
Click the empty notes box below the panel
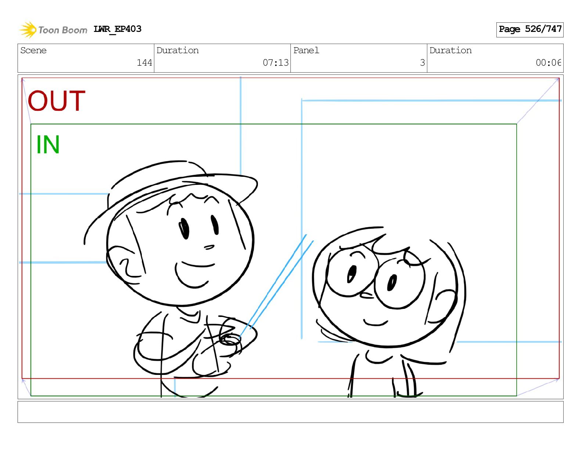pyautogui.click(x=290, y=412)
